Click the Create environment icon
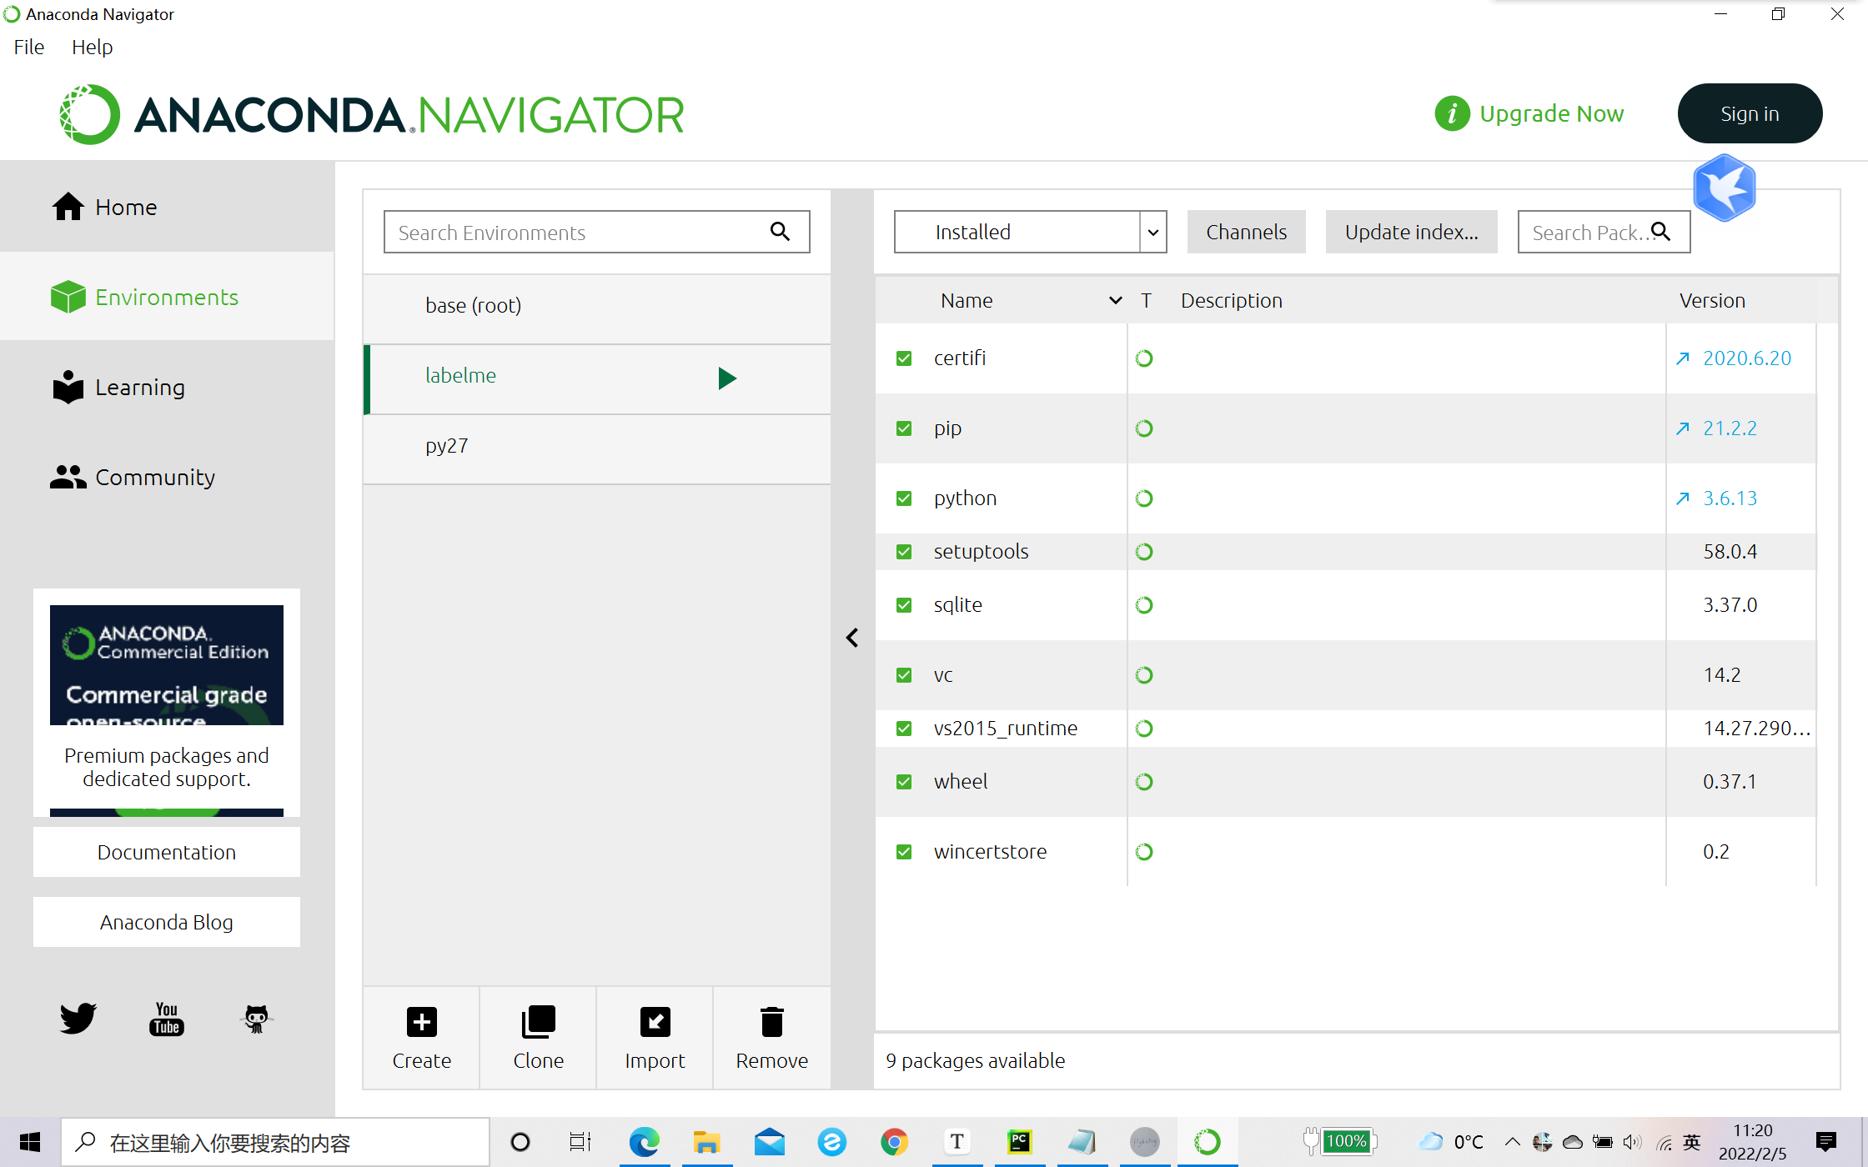 421,1022
